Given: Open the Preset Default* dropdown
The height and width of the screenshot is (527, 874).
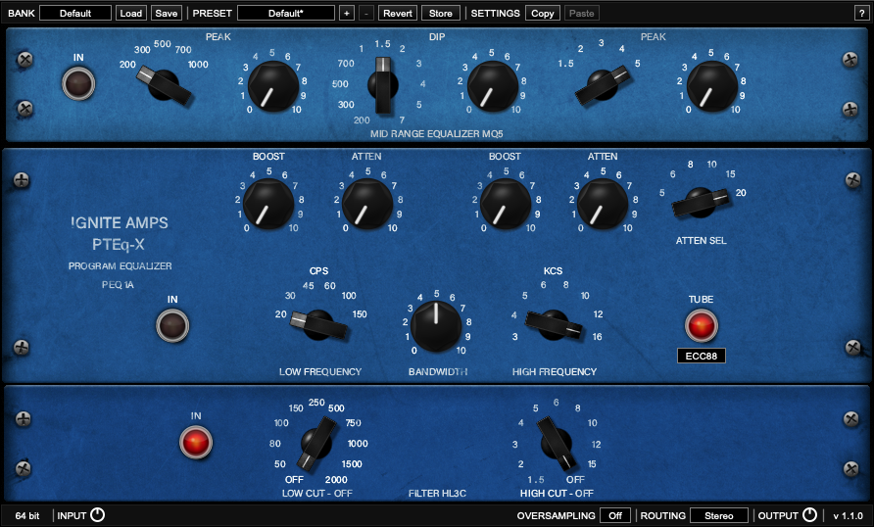Looking at the screenshot, I should [286, 13].
